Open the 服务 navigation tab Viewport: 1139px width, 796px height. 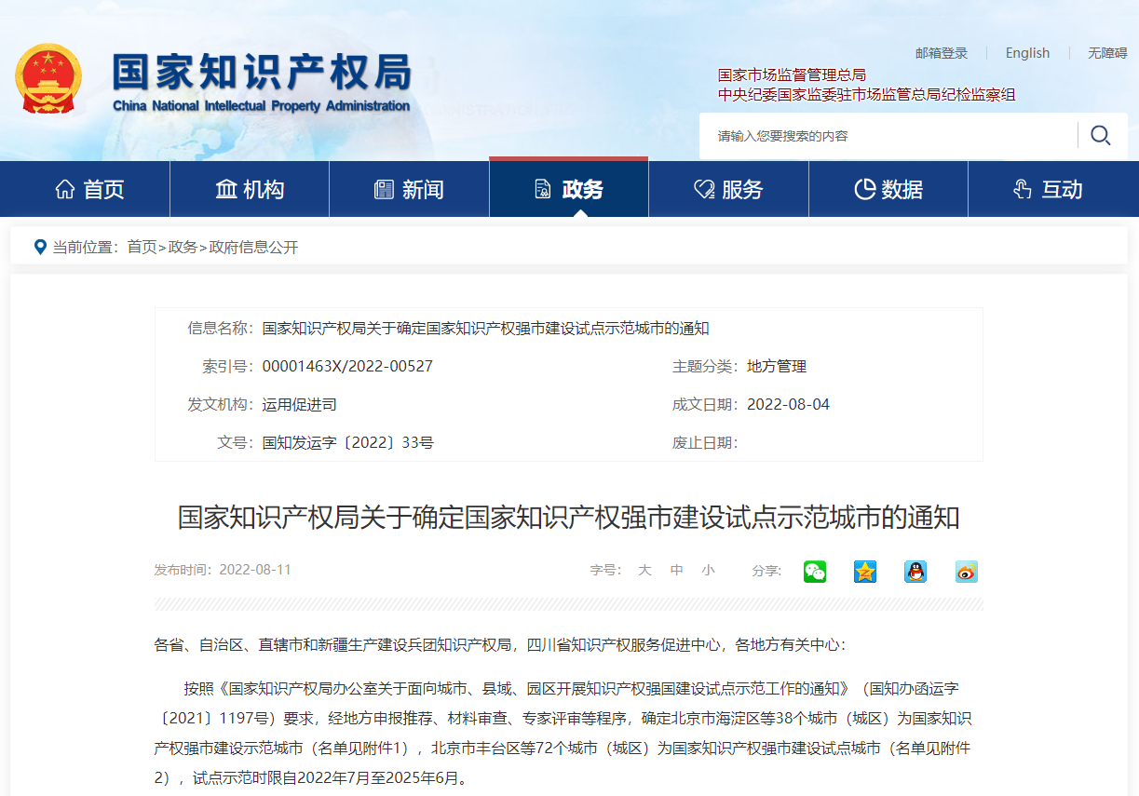[728, 190]
